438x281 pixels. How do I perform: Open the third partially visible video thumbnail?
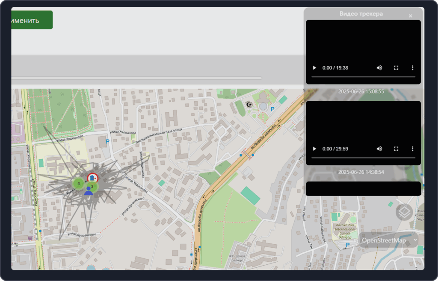[x=363, y=189]
